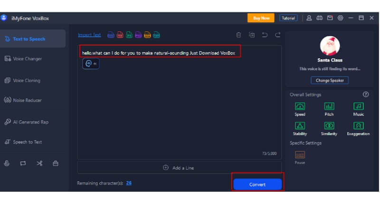Click the iMyFone VoxBox logo
Viewport: 380px width, 213px height.
(x=4, y=18)
